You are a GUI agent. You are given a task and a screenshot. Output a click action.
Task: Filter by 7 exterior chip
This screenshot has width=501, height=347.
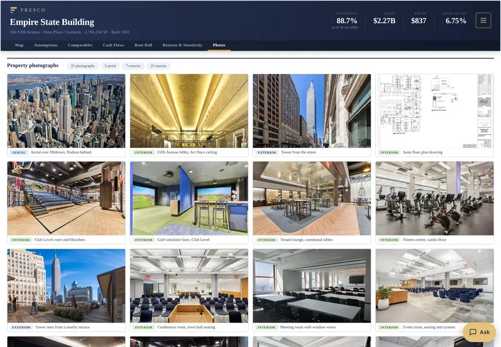point(133,66)
